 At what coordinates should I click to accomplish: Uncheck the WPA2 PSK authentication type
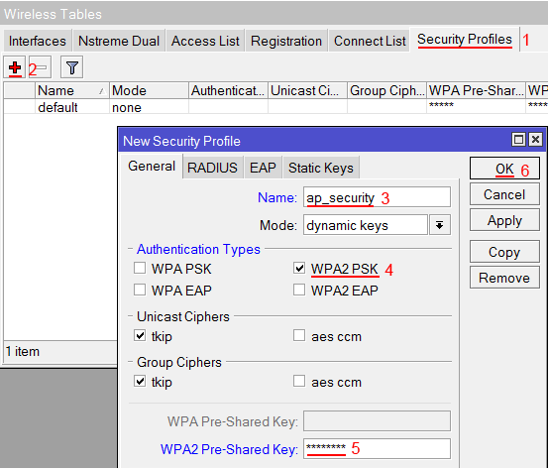(x=299, y=269)
